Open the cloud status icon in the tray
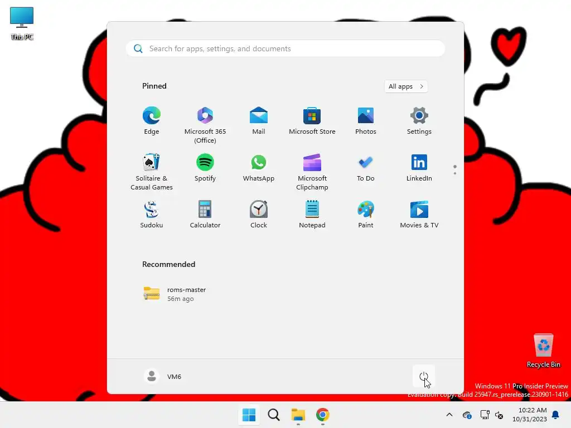 click(x=467, y=415)
